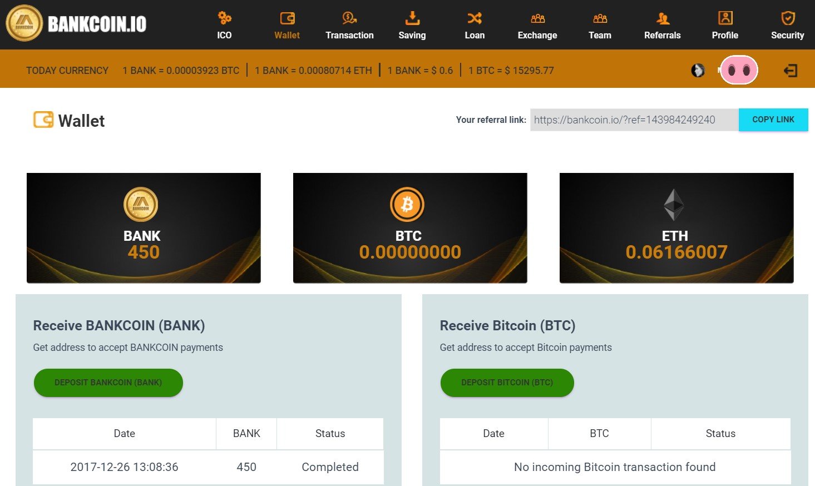Click the Your referral link label
815x486 pixels.
coord(491,120)
